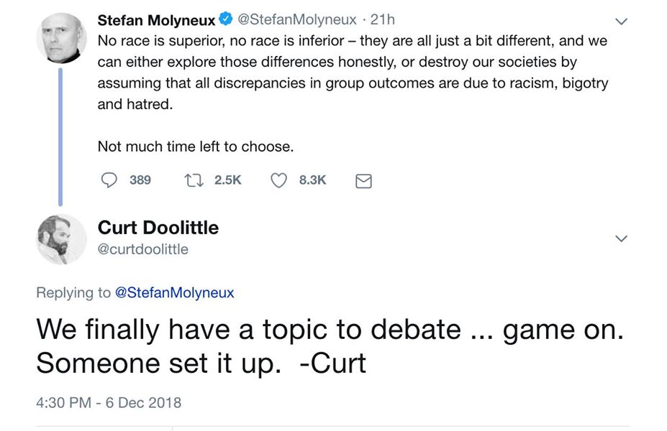Click the Curt Doolittle display name

pyautogui.click(x=158, y=228)
